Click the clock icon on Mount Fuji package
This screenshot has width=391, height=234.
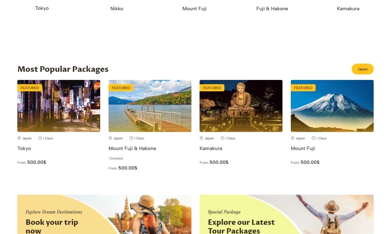(313, 138)
